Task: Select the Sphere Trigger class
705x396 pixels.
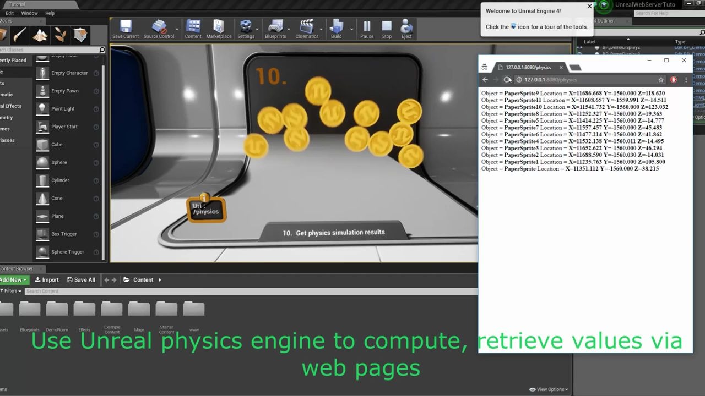Action: (68, 251)
